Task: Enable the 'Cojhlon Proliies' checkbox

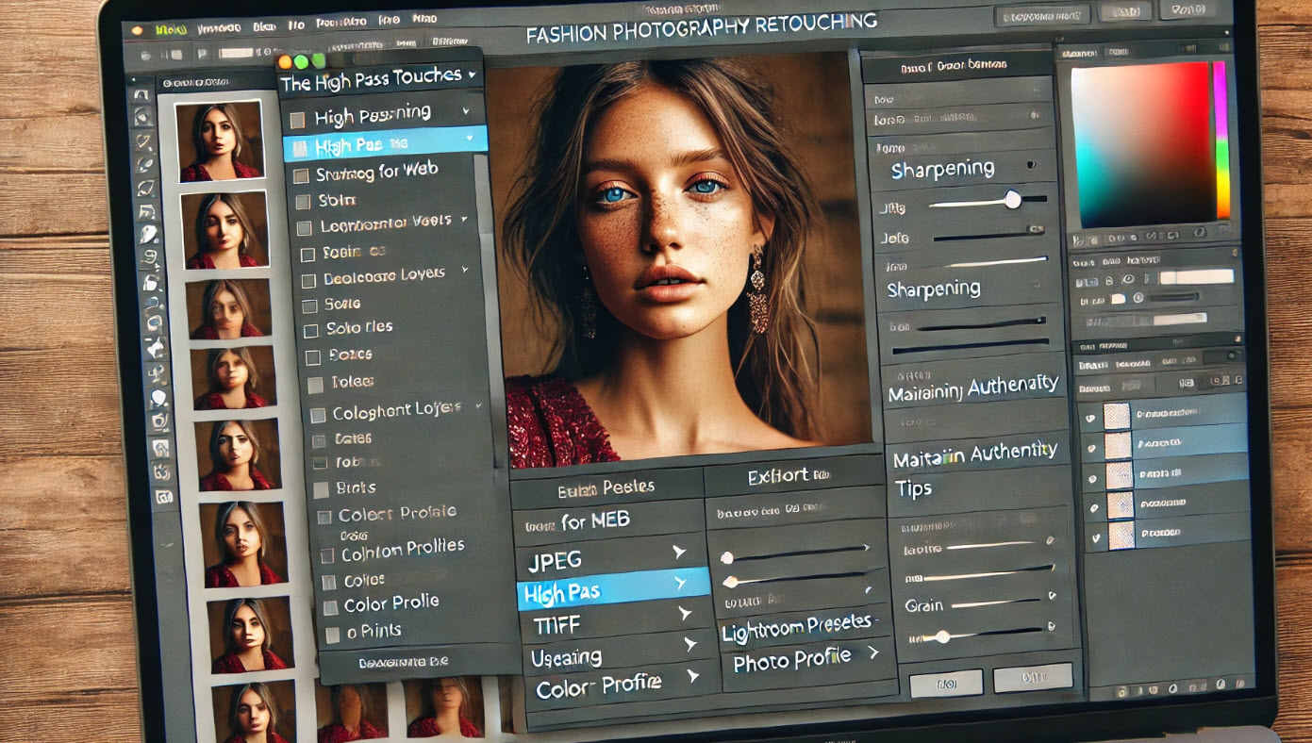Action: [327, 555]
